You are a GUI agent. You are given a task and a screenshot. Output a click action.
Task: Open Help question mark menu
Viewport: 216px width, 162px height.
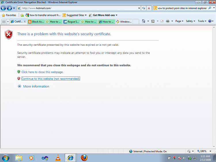coord(211,21)
